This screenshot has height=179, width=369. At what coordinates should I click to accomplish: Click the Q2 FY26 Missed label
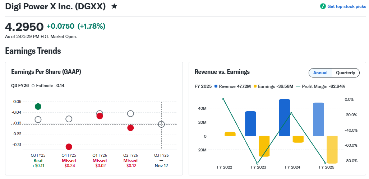130,161
